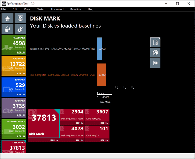Click the orange This Computer bar
The height and width of the screenshot is (159, 195).
pos(101,75)
